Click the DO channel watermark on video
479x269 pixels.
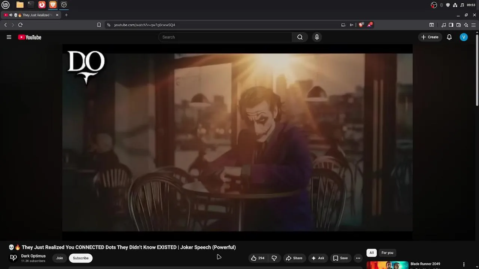[x=86, y=67]
